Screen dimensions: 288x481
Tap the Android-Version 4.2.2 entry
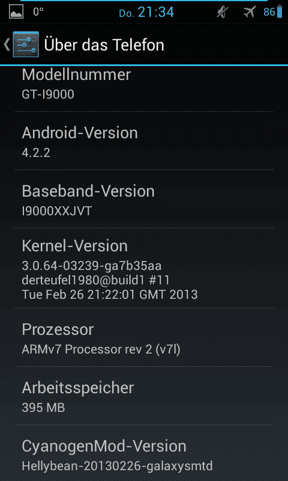[x=144, y=141]
